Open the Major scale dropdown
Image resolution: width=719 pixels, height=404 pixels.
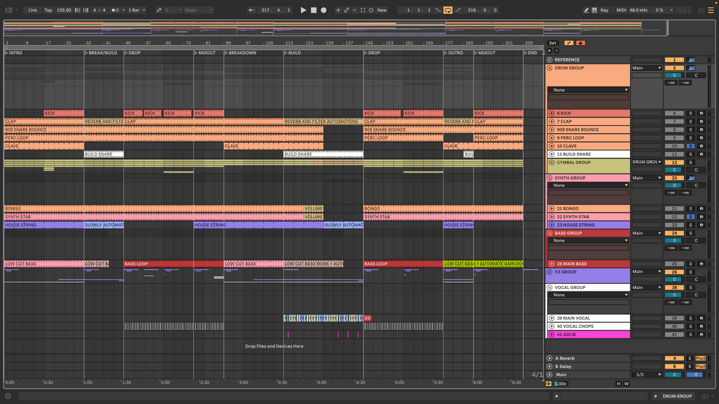pos(198,10)
